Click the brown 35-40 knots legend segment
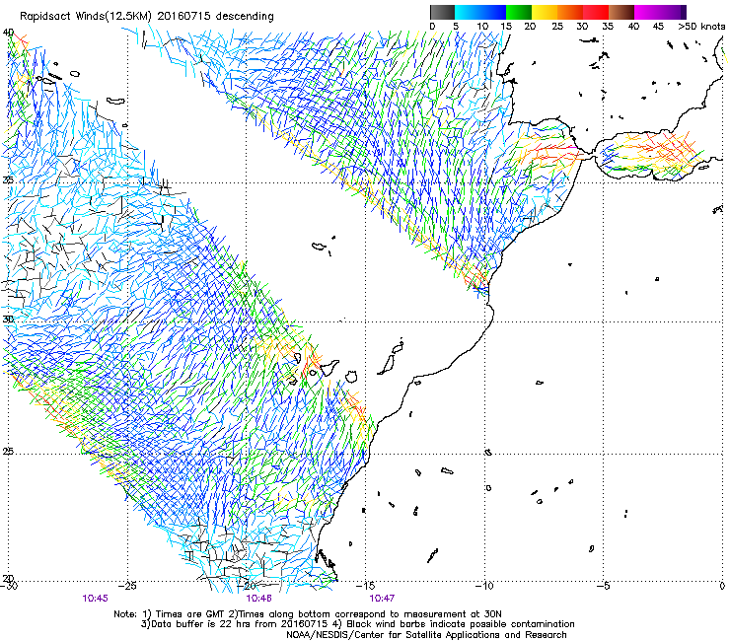This screenshot has height=641, width=730. click(621, 12)
